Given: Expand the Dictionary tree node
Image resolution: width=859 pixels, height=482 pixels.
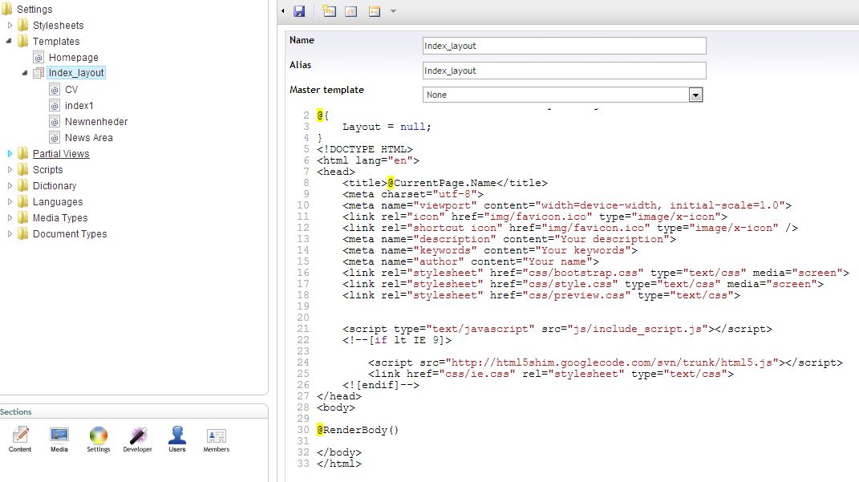Looking at the screenshot, I should [x=10, y=186].
